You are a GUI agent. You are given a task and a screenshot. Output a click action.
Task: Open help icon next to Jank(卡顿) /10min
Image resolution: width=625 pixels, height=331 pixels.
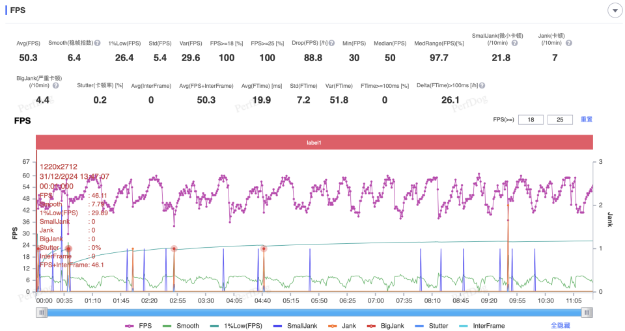tap(569, 43)
